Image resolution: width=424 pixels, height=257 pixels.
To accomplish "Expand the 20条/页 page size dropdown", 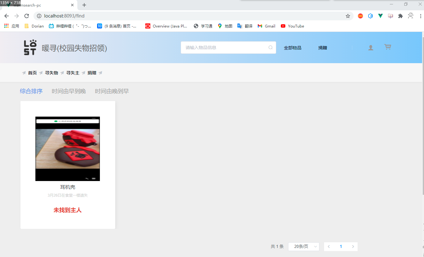I will 304,247.
